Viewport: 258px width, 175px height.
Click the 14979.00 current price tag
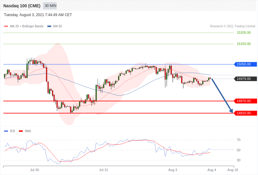pyautogui.click(x=246, y=79)
